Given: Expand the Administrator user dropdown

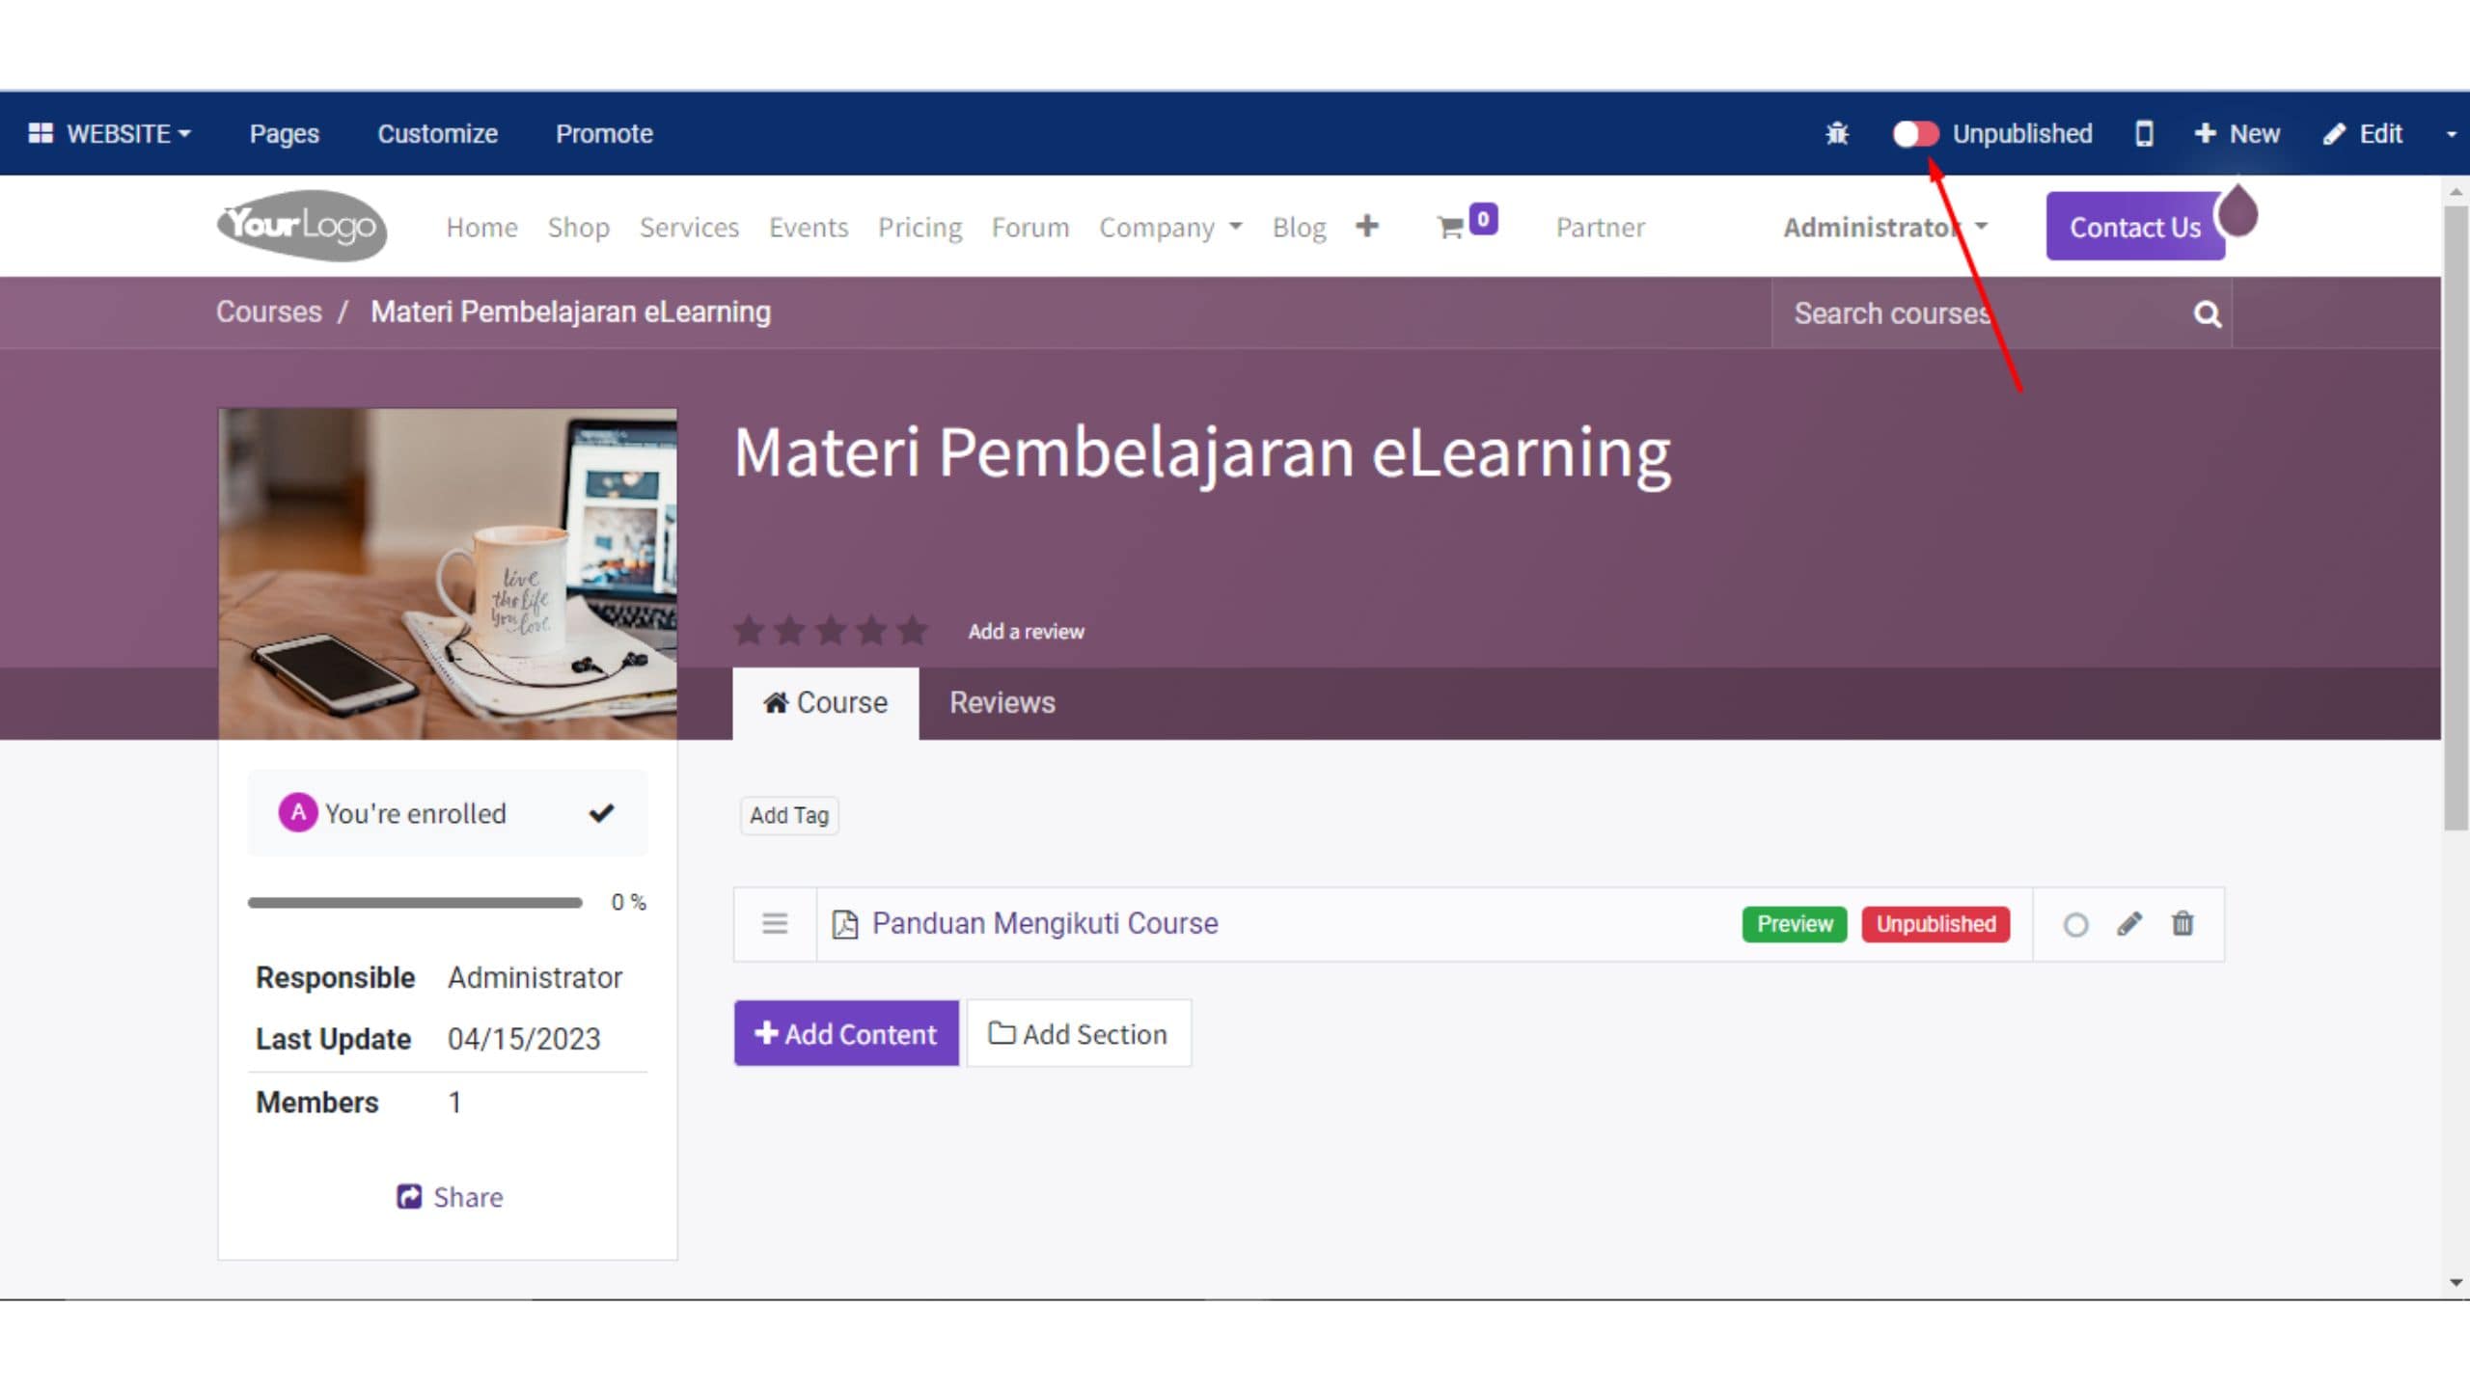Looking at the screenshot, I should click(1885, 228).
